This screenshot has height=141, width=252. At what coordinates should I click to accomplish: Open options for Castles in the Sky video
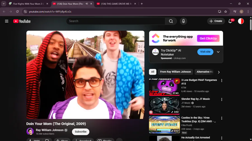(222, 118)
